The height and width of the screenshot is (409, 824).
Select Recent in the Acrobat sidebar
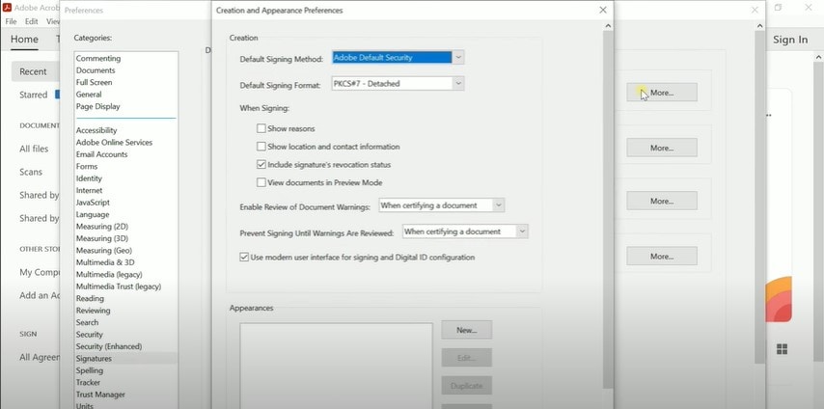(x=33, y=71)
